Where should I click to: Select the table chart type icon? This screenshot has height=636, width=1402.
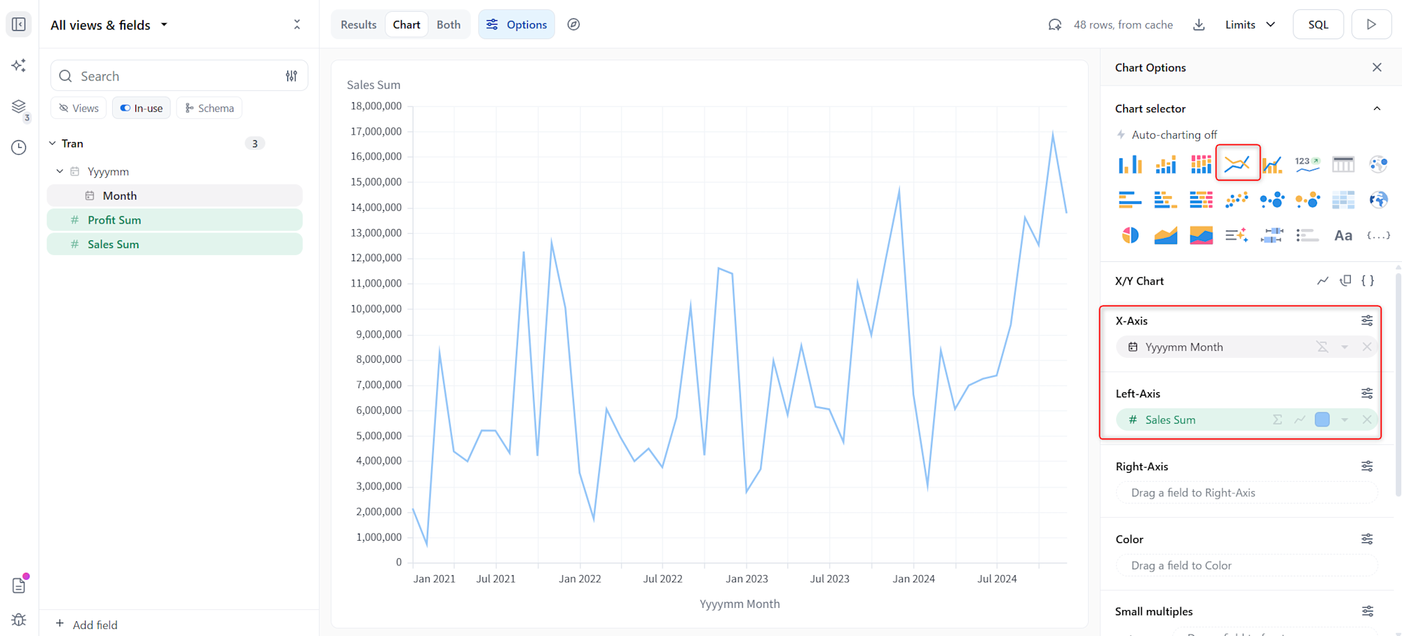pyautogui.click(x=1343, y=165)
